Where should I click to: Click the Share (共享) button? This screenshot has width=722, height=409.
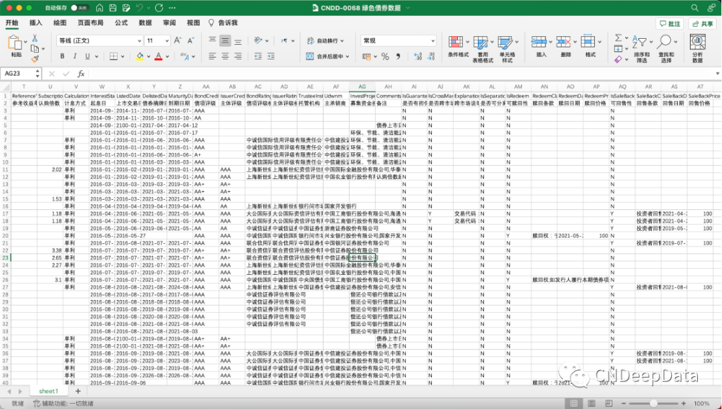pyautogui.click(x=702, y=23)
